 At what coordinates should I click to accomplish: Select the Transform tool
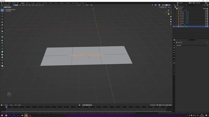pyautogui.click(x=2, y=25)
